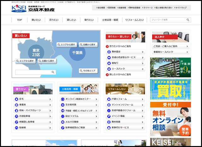Viewport: 202px width, 147px height.
Task: Click the 駐車場経営のご相談 P icon
Action: [x=62, y=128]
